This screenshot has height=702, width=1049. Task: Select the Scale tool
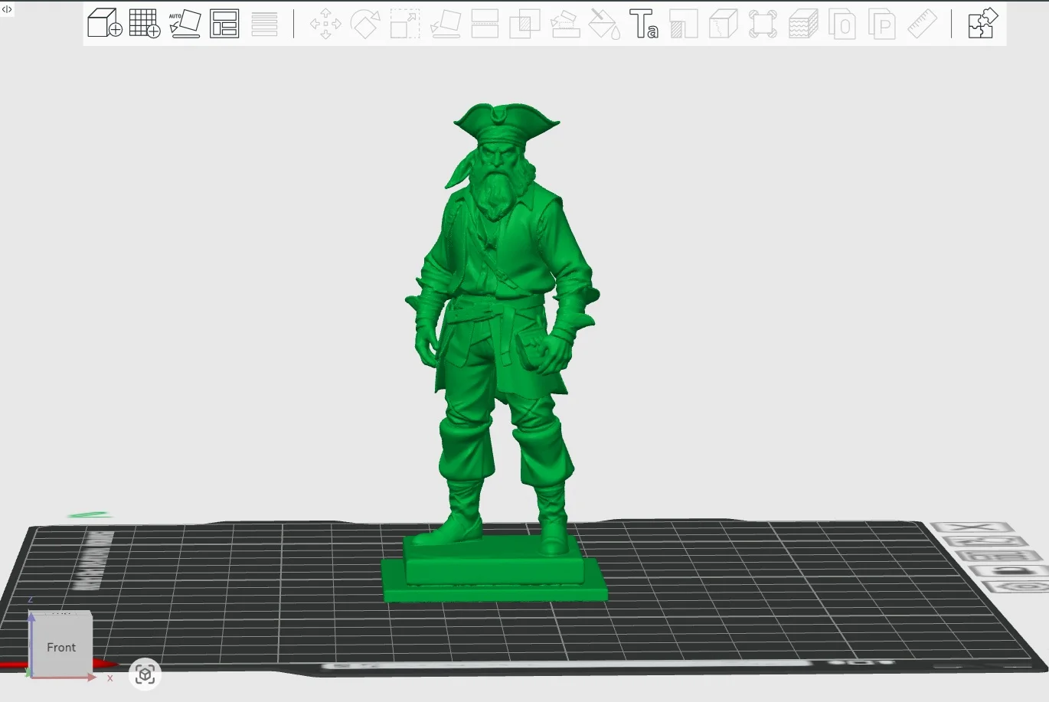(405, 24)
